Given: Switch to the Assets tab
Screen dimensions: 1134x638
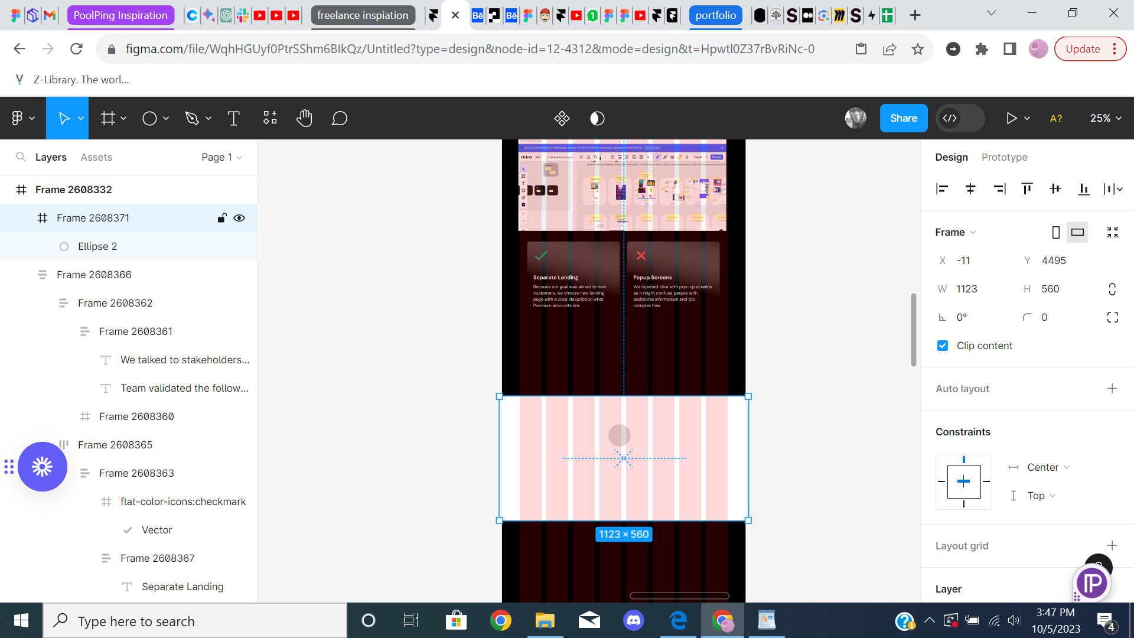Looking at the screenshot, I should 96,157.
